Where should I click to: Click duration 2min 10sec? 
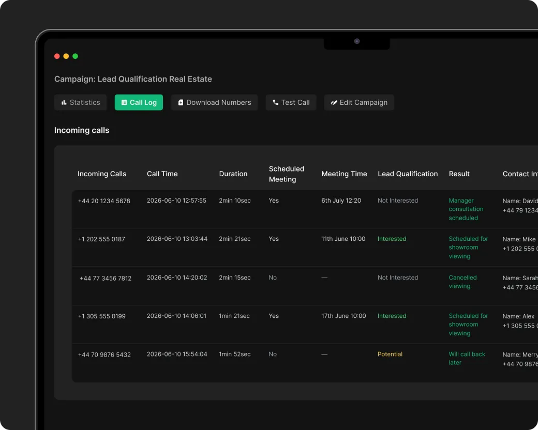pos(235,201)
